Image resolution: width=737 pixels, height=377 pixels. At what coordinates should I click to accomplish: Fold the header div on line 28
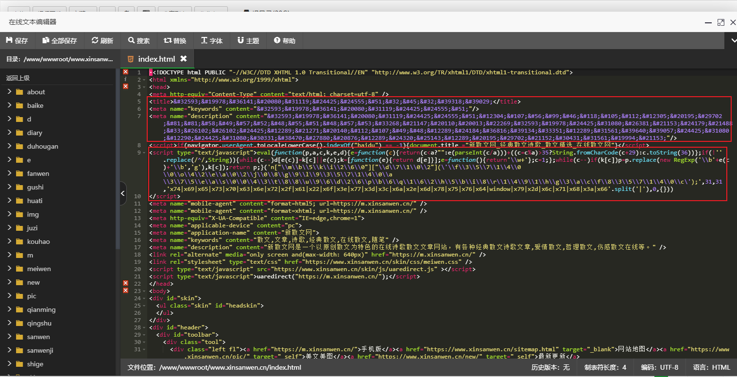tap(144, 327)
